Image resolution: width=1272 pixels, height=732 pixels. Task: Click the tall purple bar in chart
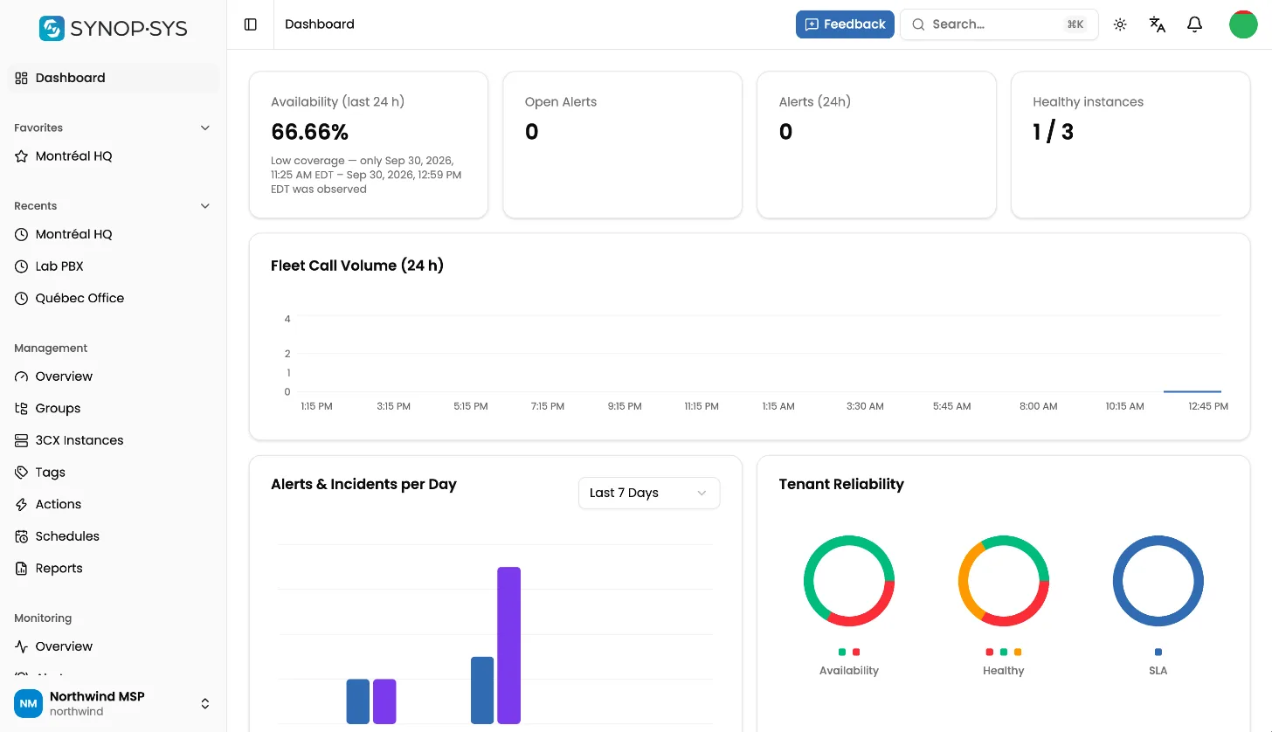(509, 646)
